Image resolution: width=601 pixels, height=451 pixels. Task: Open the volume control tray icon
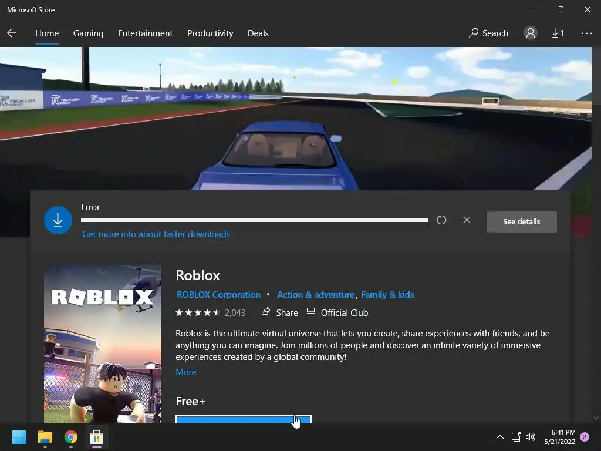click(531, 437)
